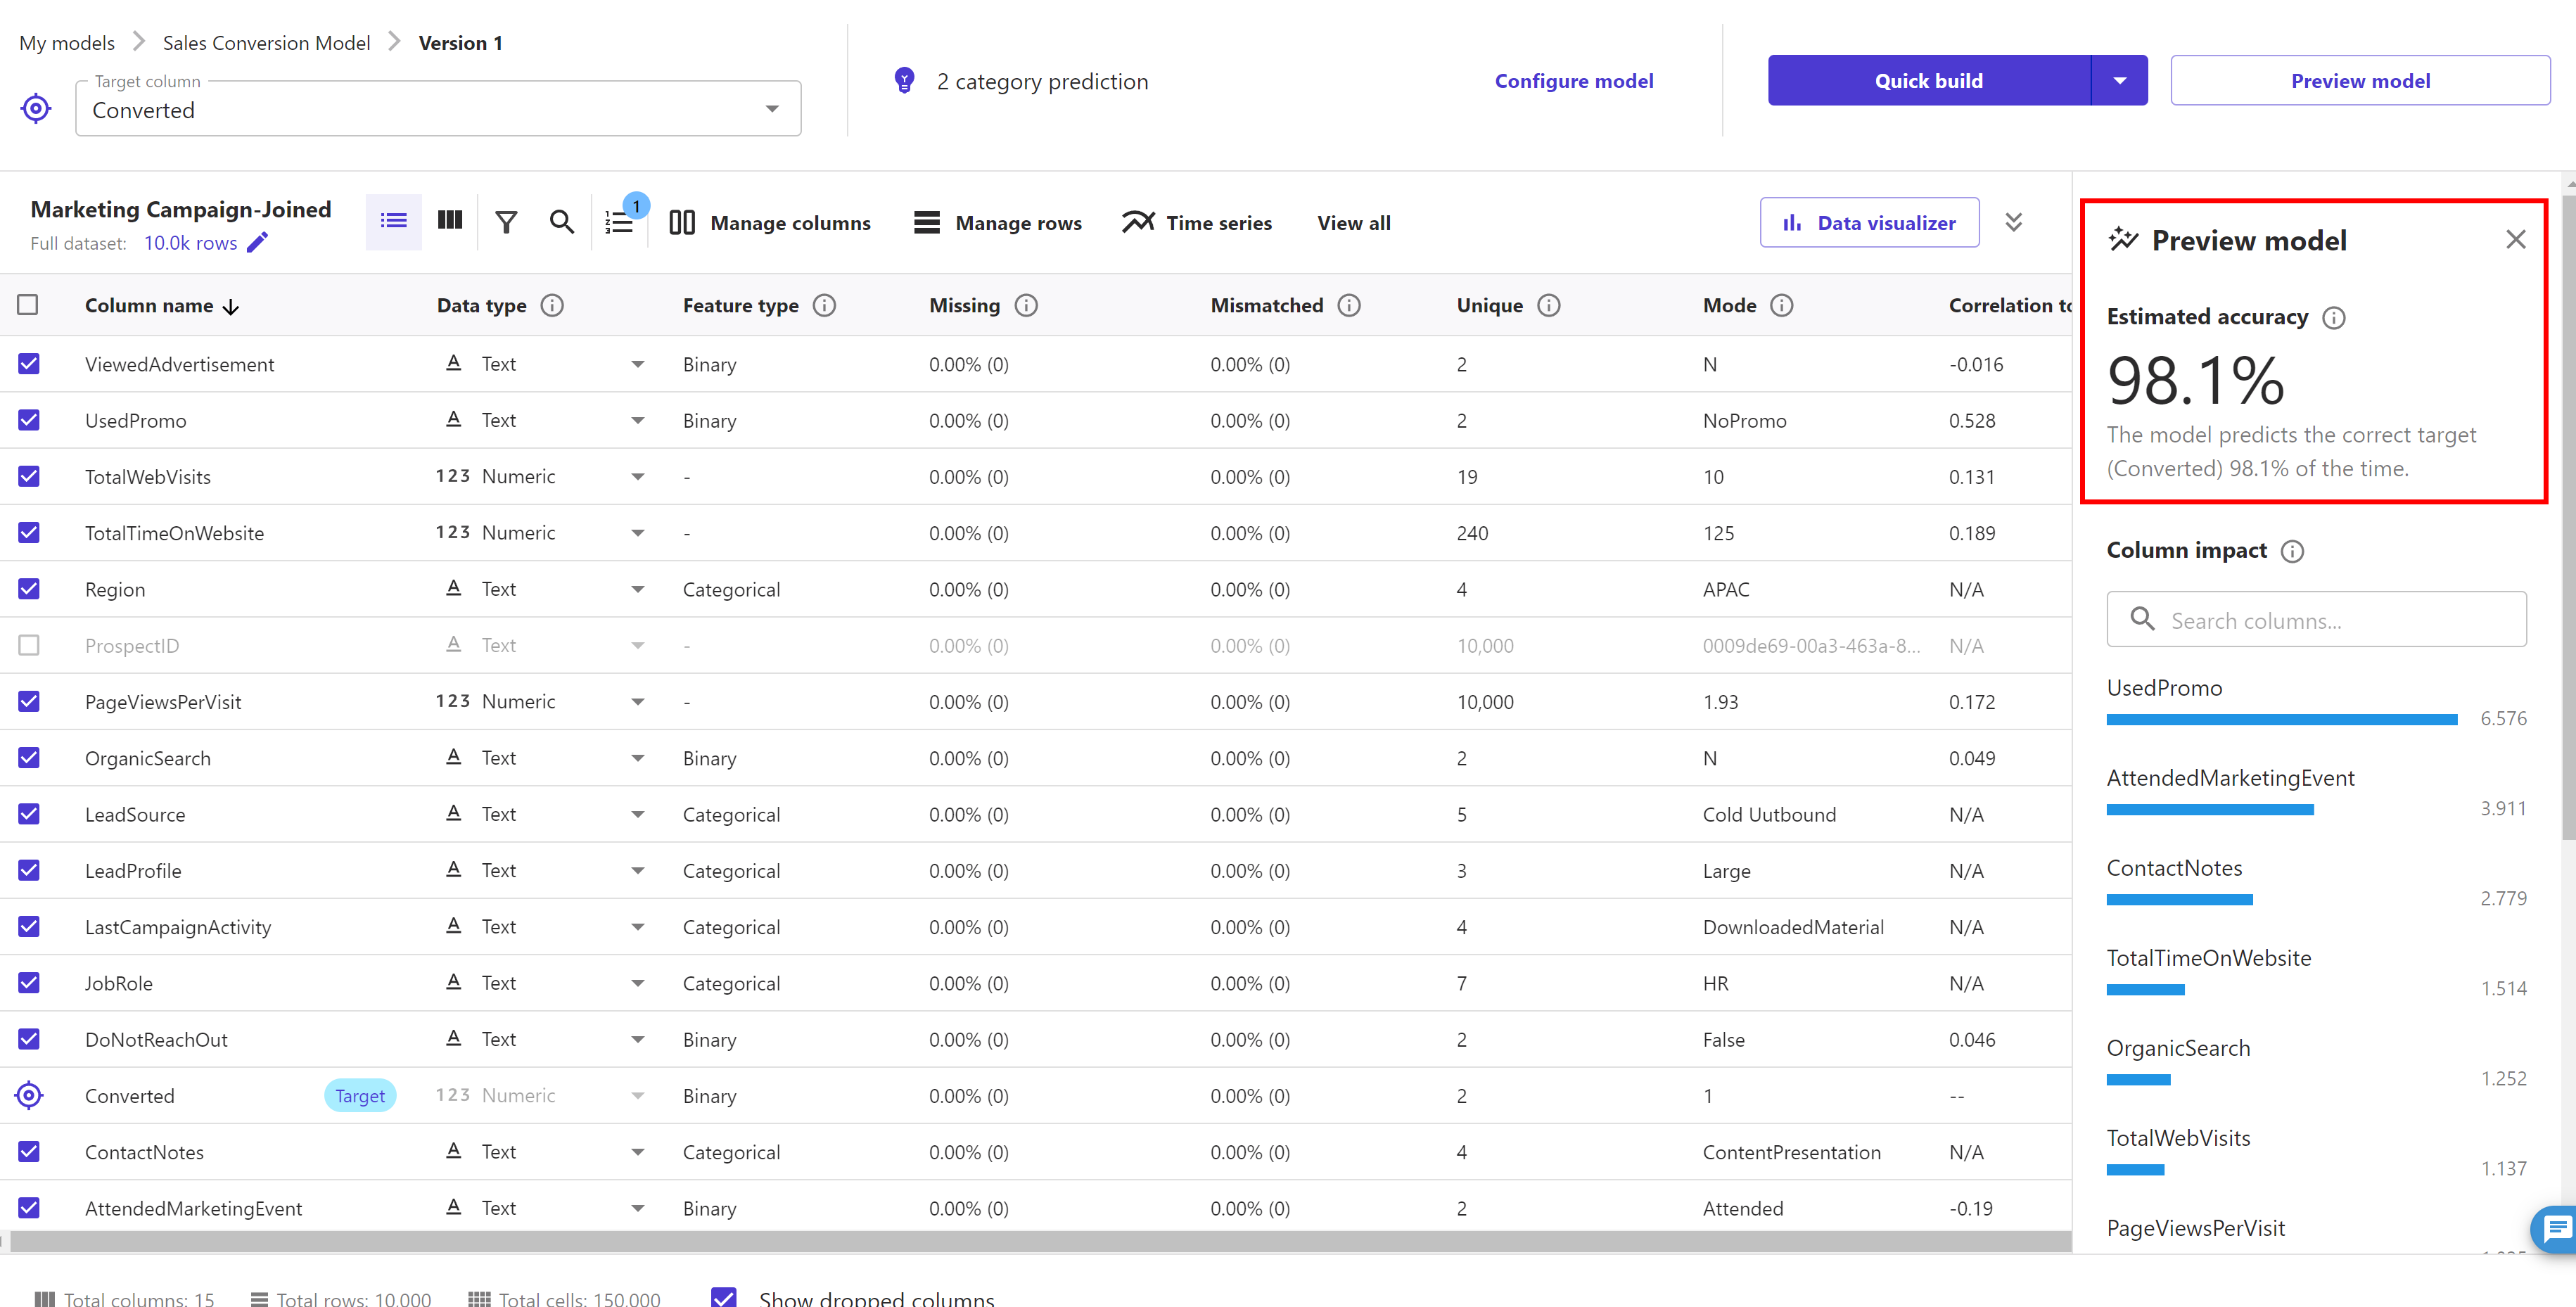Switch to grid column view icon

point(450,221)
